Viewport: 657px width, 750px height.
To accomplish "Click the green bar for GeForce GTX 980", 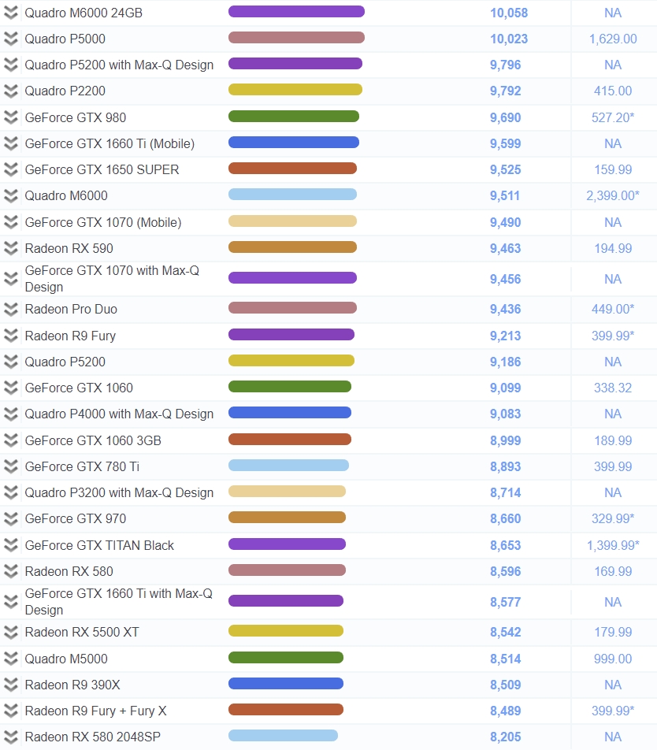I will (x=294, y=117).
